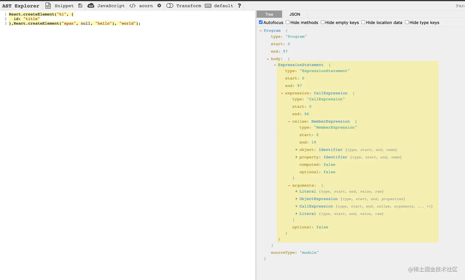465x280 pixels.
Task: Click the JavaScript language cloud icon
Action: point(91,6)
